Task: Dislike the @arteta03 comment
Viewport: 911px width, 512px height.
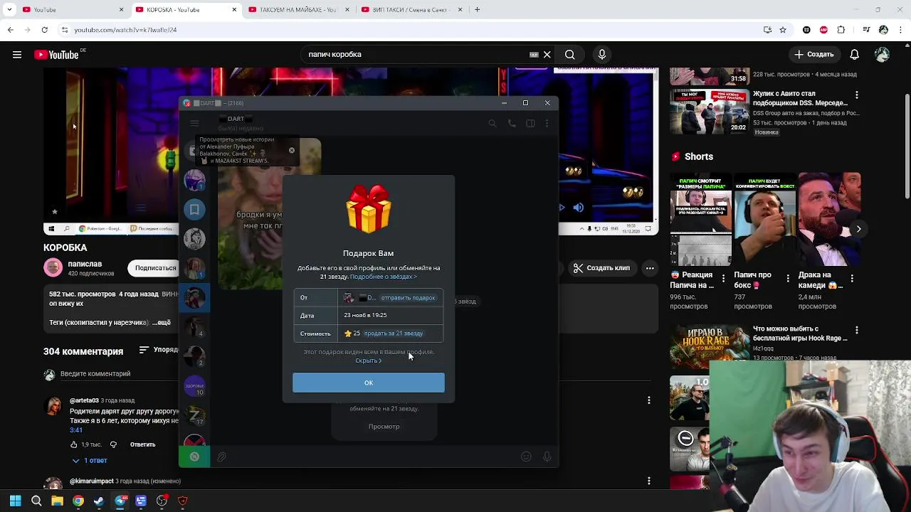Action: [x=113, y=445]
